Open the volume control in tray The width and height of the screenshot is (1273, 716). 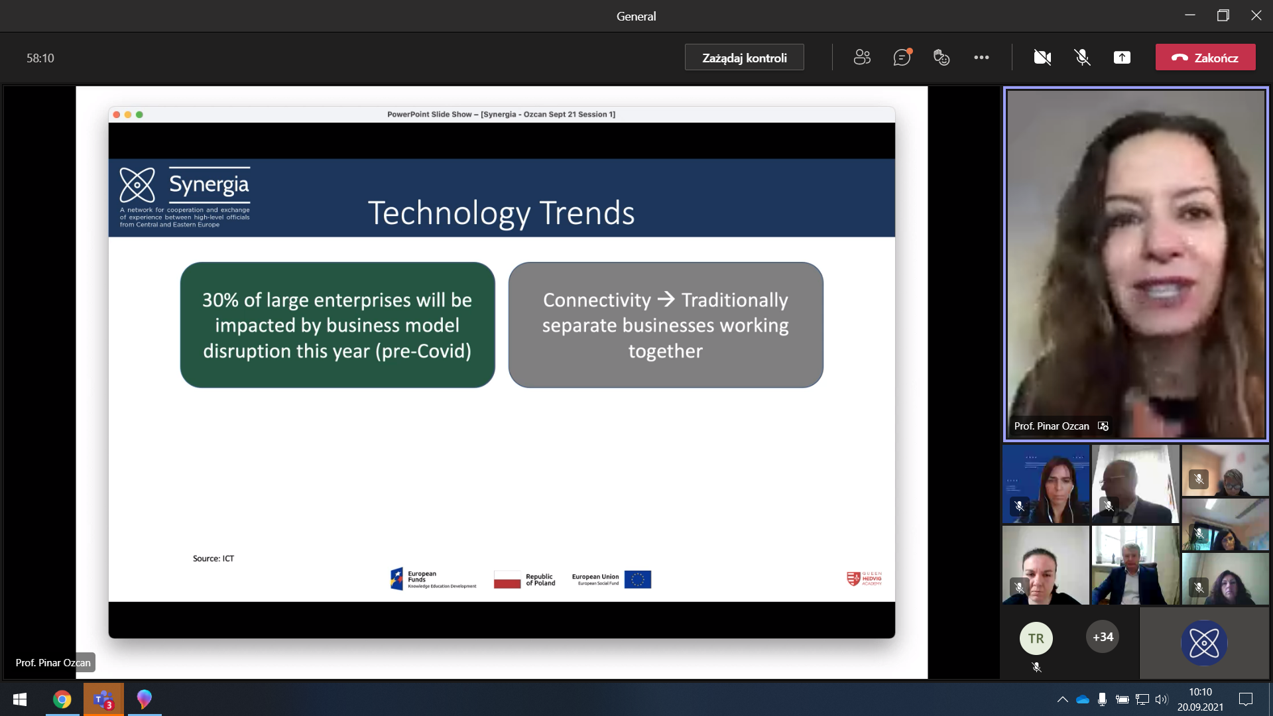point(1161,699)
